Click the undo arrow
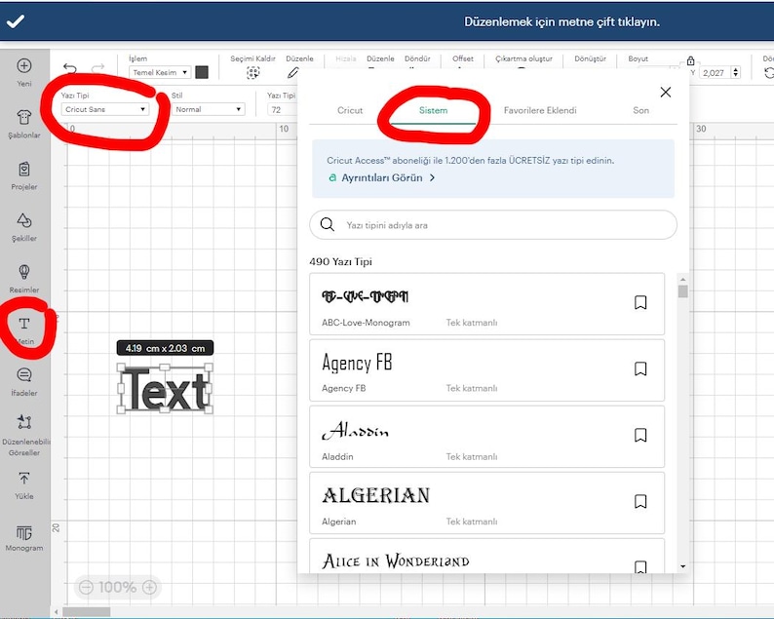 (70, 68)
